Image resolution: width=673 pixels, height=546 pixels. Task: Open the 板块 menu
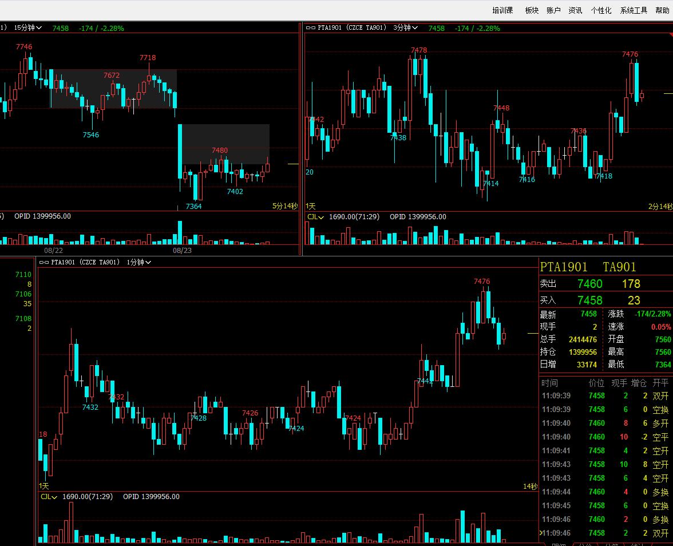[x=532, y=10]
